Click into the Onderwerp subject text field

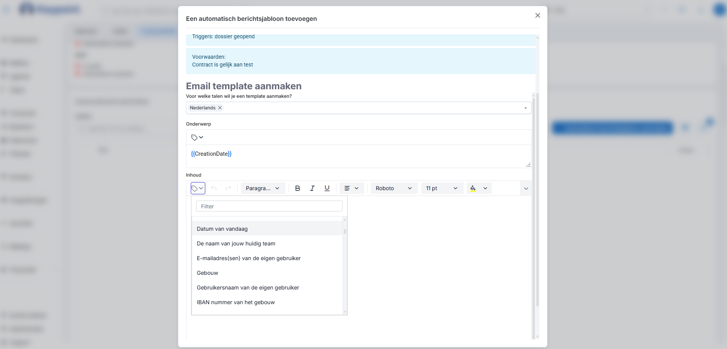tap(359, 156)
